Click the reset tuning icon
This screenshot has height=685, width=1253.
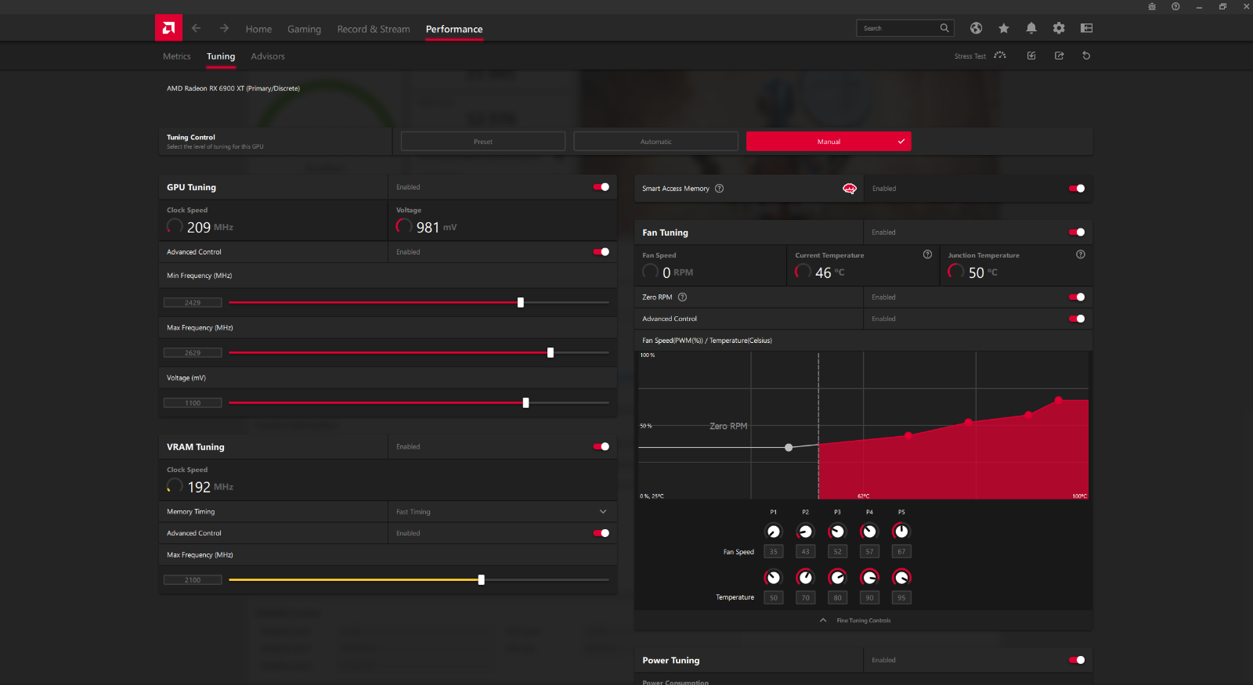[x=1086, y=56]
